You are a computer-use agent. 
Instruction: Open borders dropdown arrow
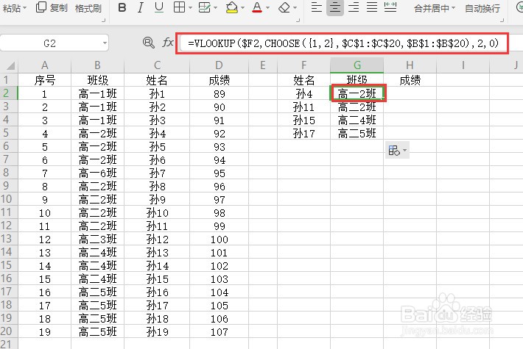[190, 8]
